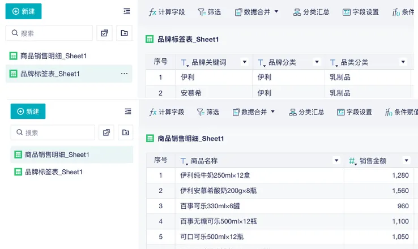Screen dimensions: 418x249
Task: Click the 安慕希 brand keyword cell
Action: pos(191,93)
